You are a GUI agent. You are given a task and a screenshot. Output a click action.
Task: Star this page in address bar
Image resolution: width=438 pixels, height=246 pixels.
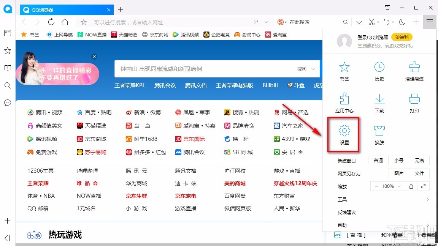84,22
